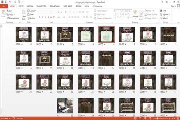Open shapes gallery in Drawing group
Viewport: 180px width, 120px height.
point(123,14)
